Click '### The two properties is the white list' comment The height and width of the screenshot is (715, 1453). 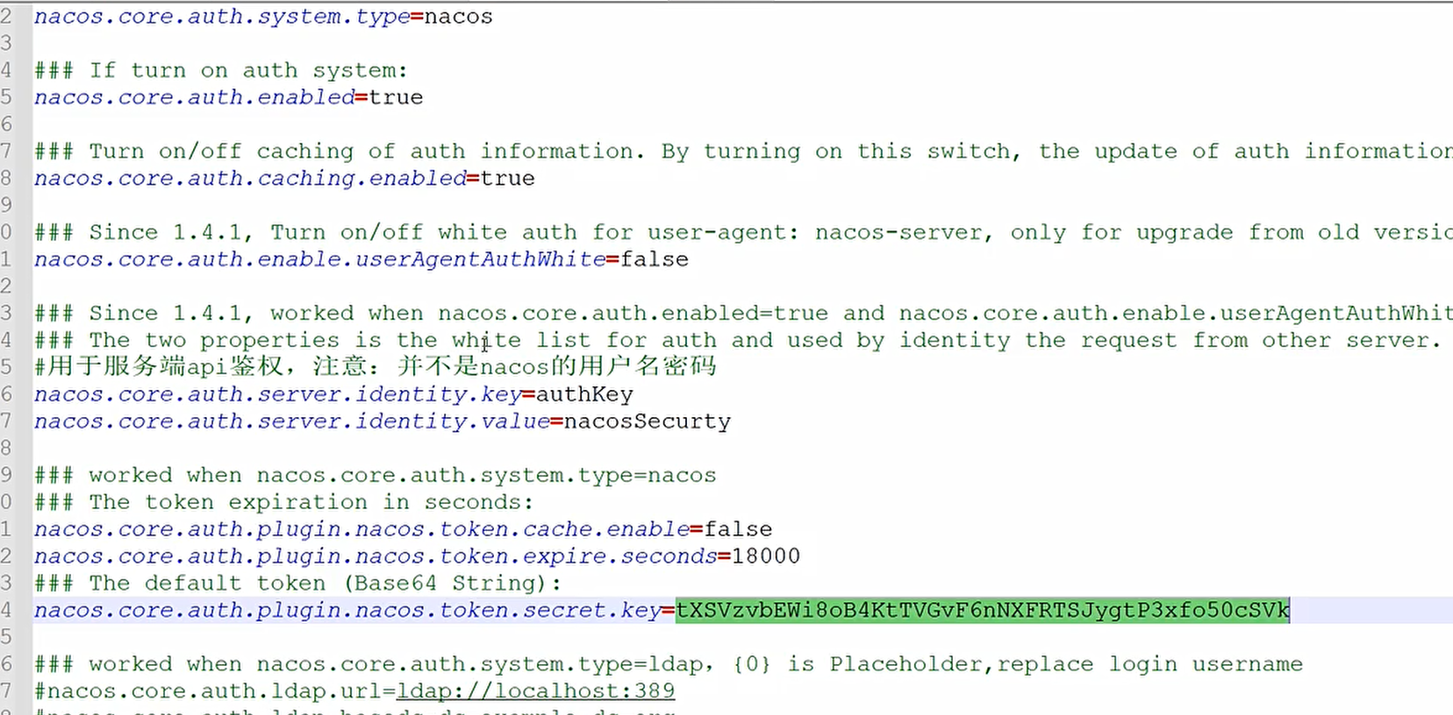click(x=737, y=340)
